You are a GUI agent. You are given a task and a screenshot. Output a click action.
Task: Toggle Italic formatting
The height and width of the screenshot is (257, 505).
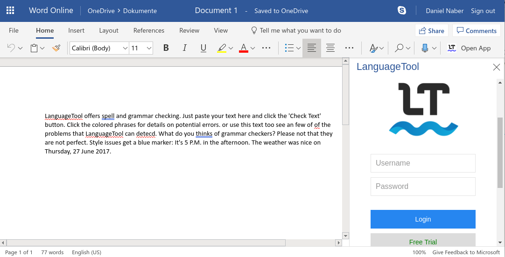point(184,48)
